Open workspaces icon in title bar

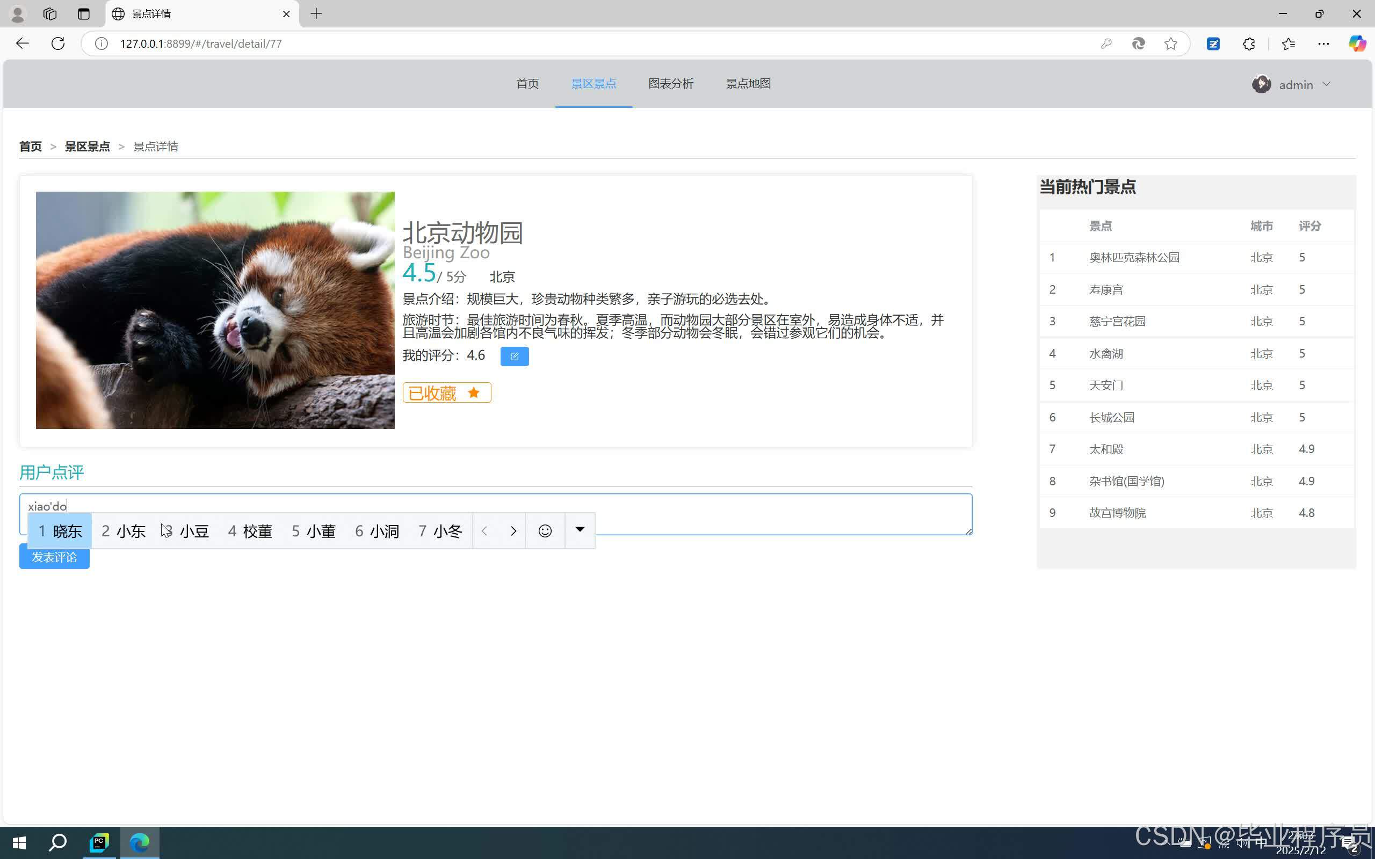pyautogui.click(x=50, y=13)
